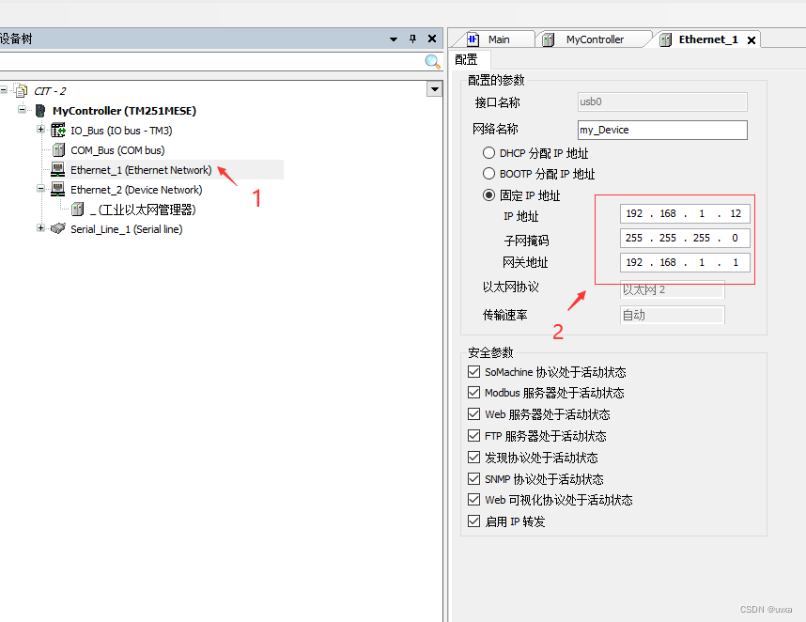This screenshot has width=806, height=622.
Task: Enable DHCP 分配 IP 地址 option
Action: [x=489, y=152]
